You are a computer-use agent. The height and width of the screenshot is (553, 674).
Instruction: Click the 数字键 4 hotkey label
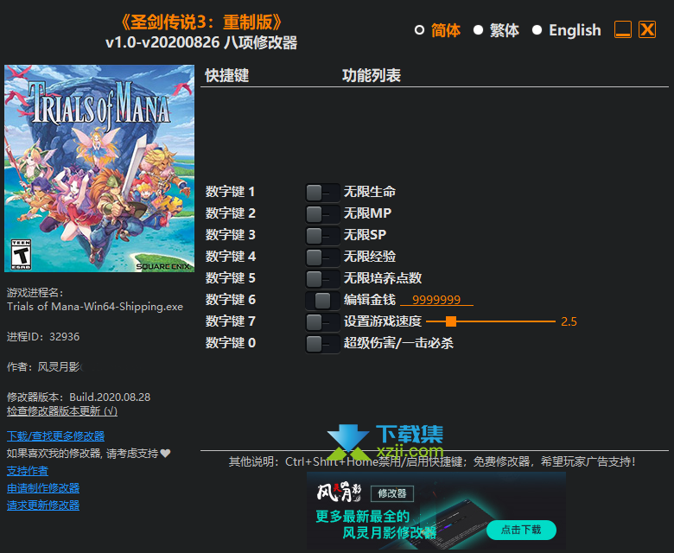coord(230,256)
